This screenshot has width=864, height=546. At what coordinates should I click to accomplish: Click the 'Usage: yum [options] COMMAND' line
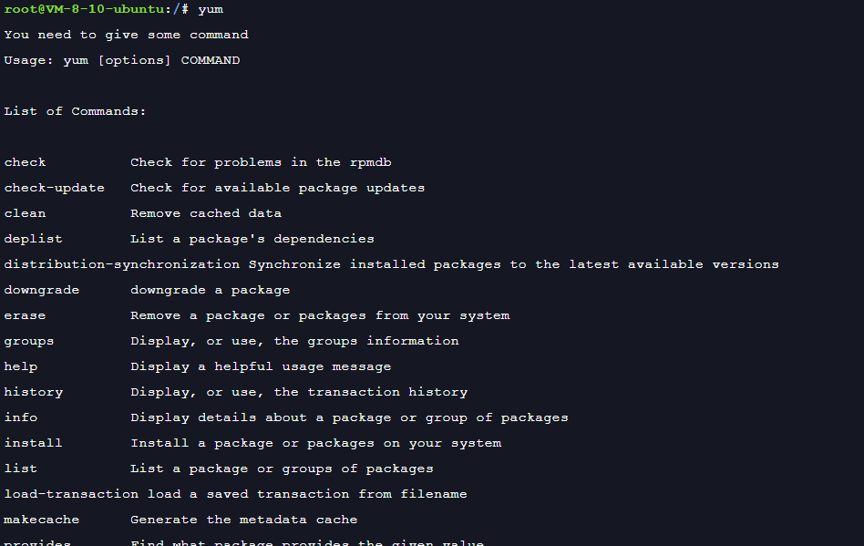(x=122, y=60)
